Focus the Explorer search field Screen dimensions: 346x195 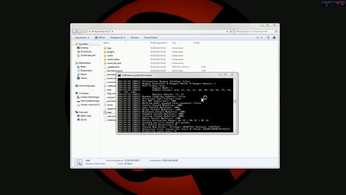tap(255, 31)
